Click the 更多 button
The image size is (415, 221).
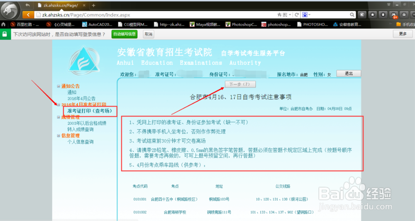pos(403,34)
